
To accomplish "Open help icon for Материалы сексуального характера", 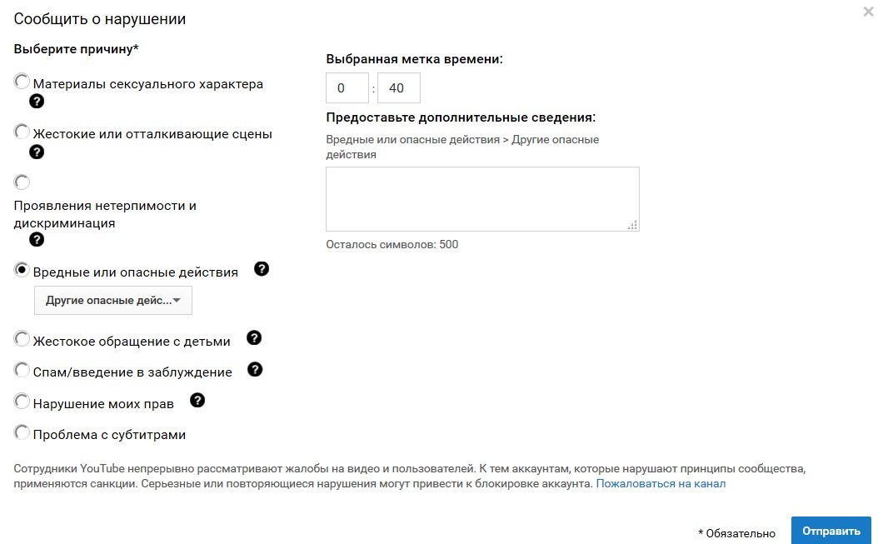I will pyautogui.click(x=37, y=102).
